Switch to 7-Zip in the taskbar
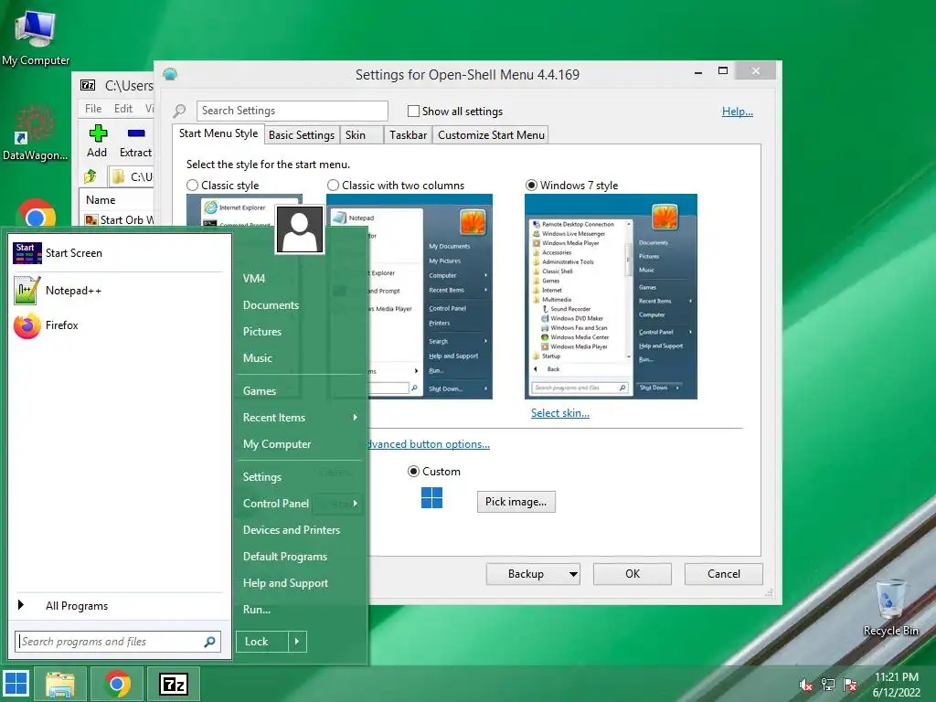 (173, 684)
